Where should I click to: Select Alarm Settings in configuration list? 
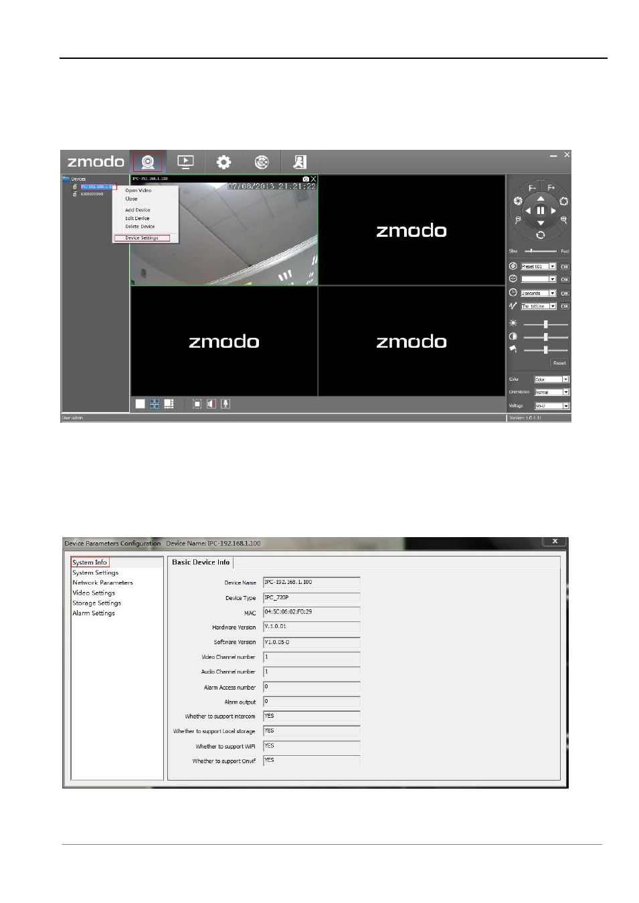pos(94,613)
